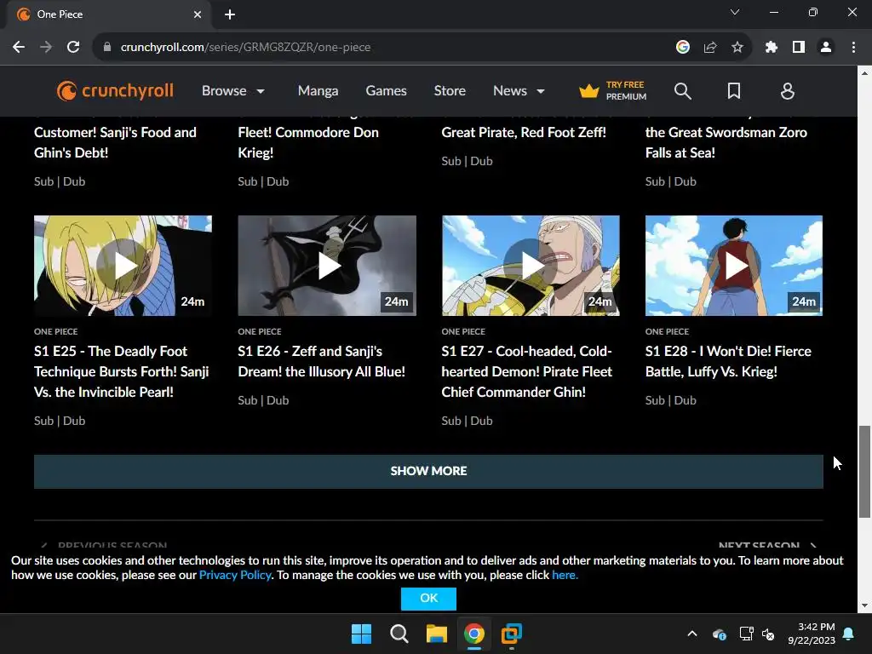
Task: Open S1 E28 I Won't Die title
Action: (729, 361)
